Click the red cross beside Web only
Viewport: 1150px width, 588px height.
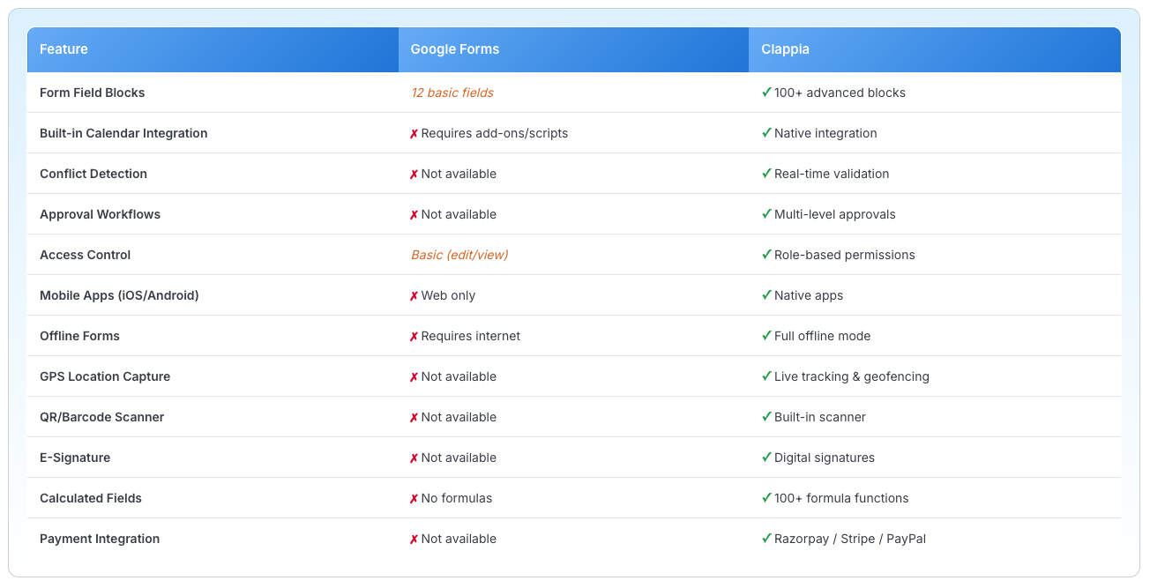pyautogui.click(x=414, y=295)
